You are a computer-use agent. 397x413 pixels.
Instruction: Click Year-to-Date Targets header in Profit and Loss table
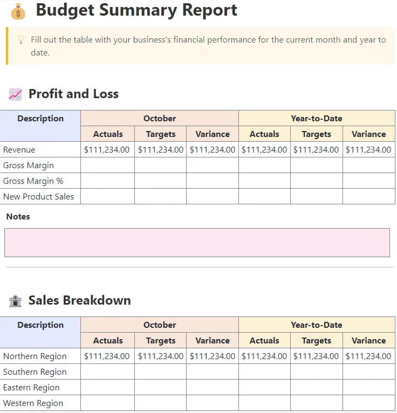317,134
